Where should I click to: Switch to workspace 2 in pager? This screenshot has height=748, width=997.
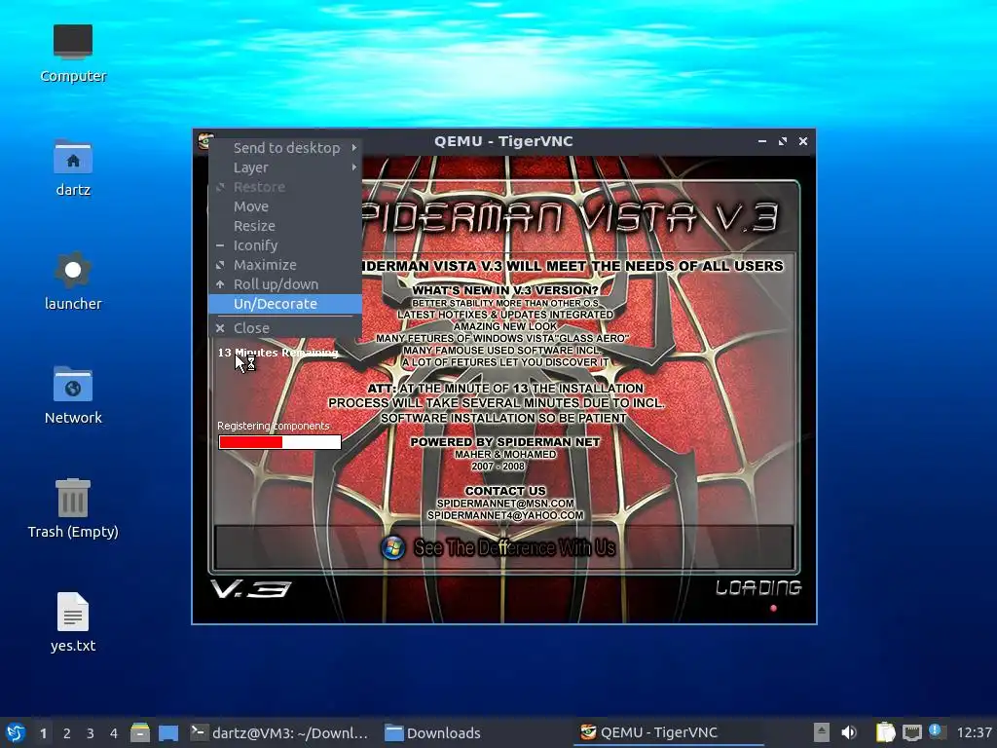point(67,733)
